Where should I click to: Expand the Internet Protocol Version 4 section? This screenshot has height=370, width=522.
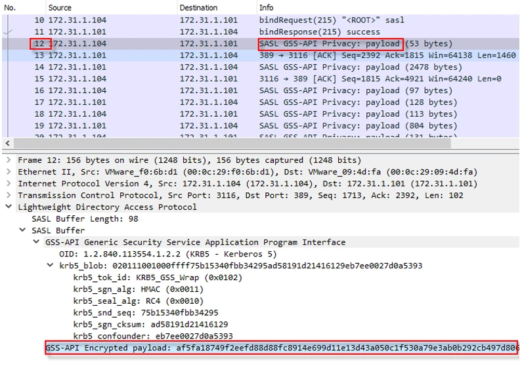tap(8, 184)
